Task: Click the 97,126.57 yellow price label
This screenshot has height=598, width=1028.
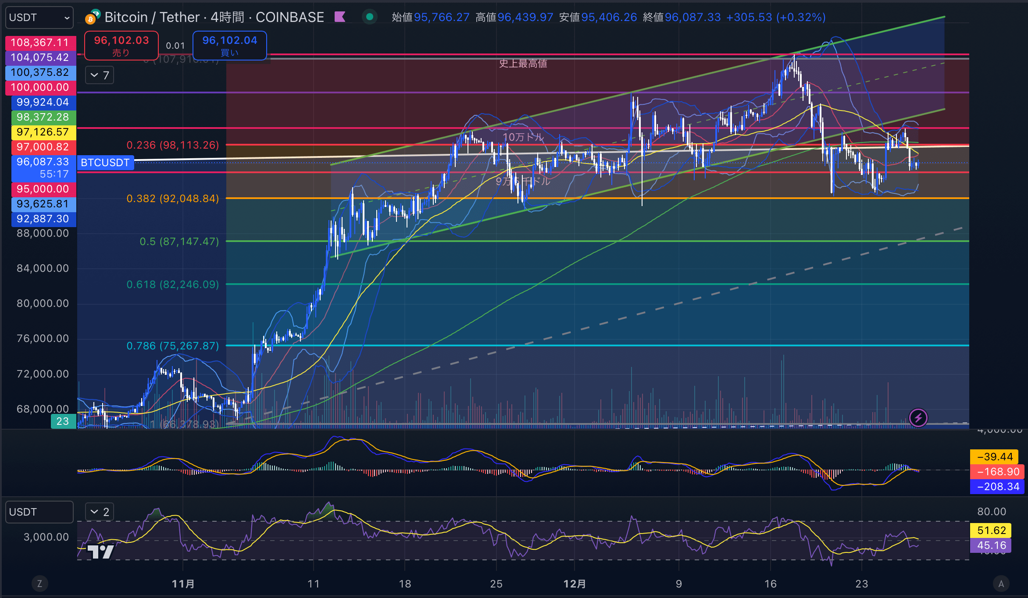Action: [x=43, y=132]
